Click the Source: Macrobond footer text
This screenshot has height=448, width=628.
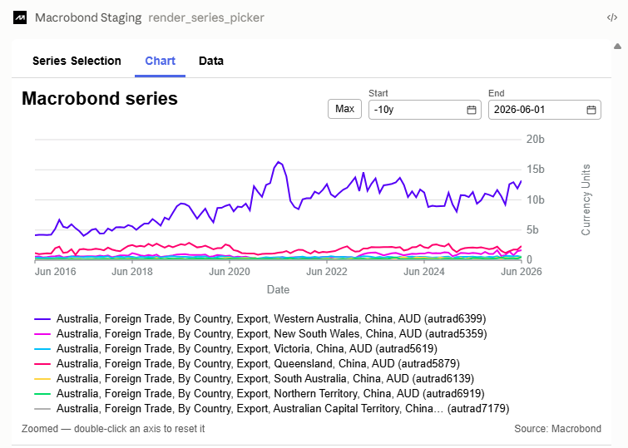pos(557,429)
